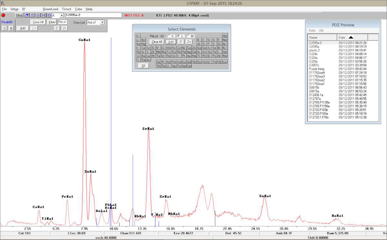Click the CuKa1 peak label
The width and height of the screenshot is (387, 240).
84,40
